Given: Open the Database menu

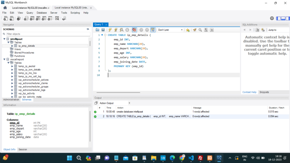Looking at the screenshot, I should (x=42, y=13).
